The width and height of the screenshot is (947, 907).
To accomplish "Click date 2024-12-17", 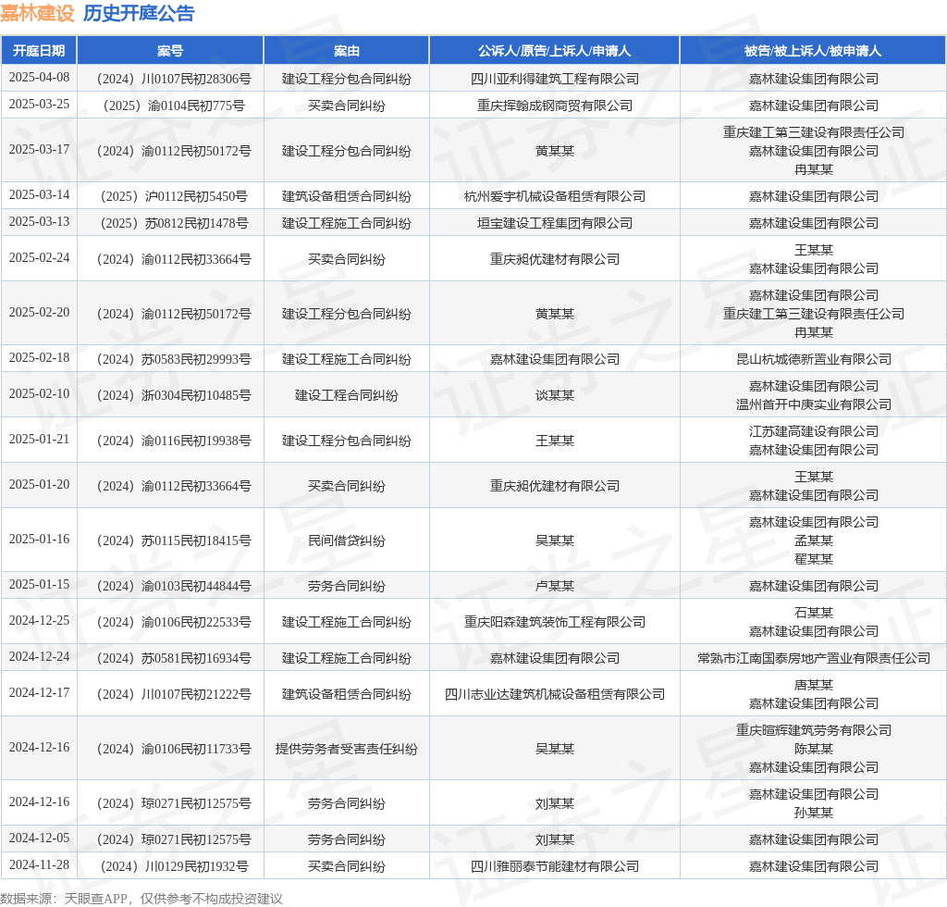I will point(39,693).
